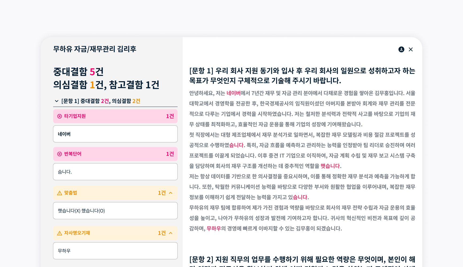Click highlighted 햇습니다 in the essay text
Screen dimensions: 463x267
tap(330, 166)
